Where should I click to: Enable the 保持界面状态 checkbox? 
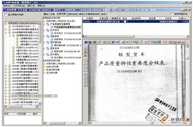tap(172, 14)
